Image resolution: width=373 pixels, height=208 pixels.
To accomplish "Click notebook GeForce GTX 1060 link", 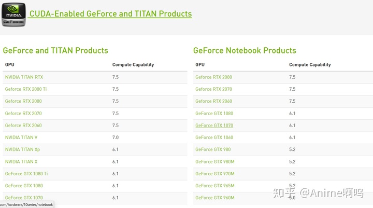I will coord(214,137).
